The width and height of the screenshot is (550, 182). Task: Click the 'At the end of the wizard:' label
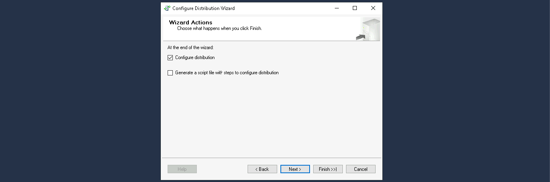coord(190,47)
